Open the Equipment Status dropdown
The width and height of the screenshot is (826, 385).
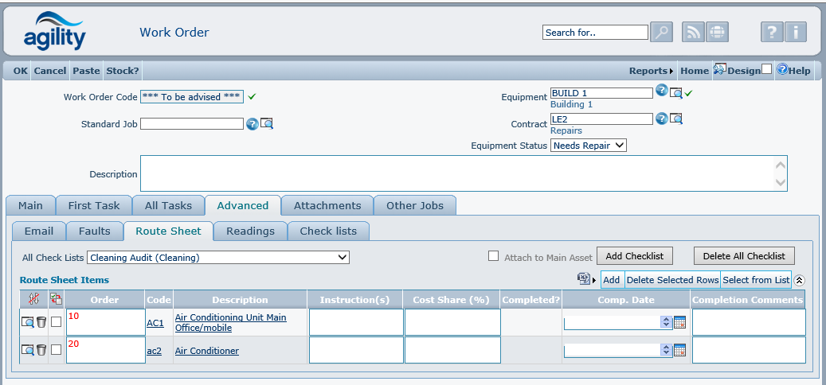click(589, 146)
